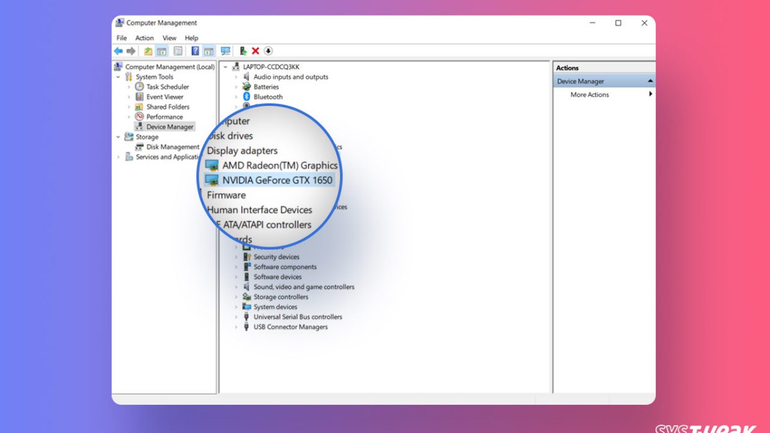Click the Scan for hardware changes monitor icon

tap(226, 51)
